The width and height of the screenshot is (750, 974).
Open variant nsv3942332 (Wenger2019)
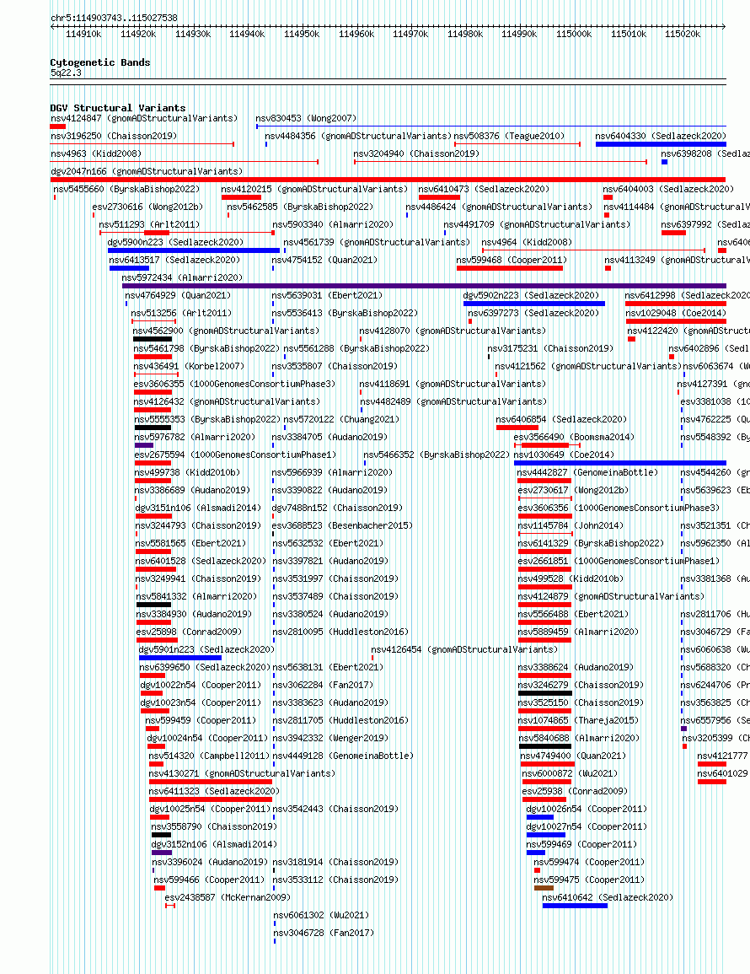pyautogui.click(x=330, y=738)
